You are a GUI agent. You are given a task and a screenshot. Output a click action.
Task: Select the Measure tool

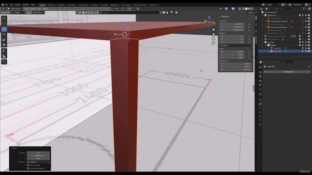pos(4,56)
